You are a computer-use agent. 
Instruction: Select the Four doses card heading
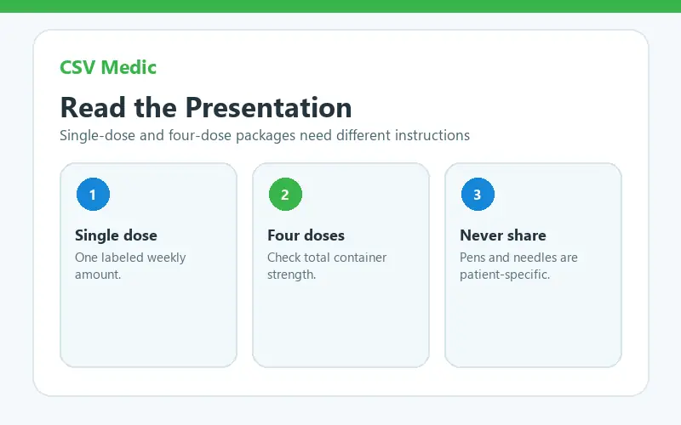306,235
